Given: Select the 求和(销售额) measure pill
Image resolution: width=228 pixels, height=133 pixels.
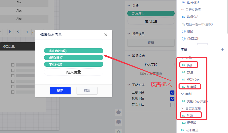Looking at the screenshot, I should coord(73,51).
